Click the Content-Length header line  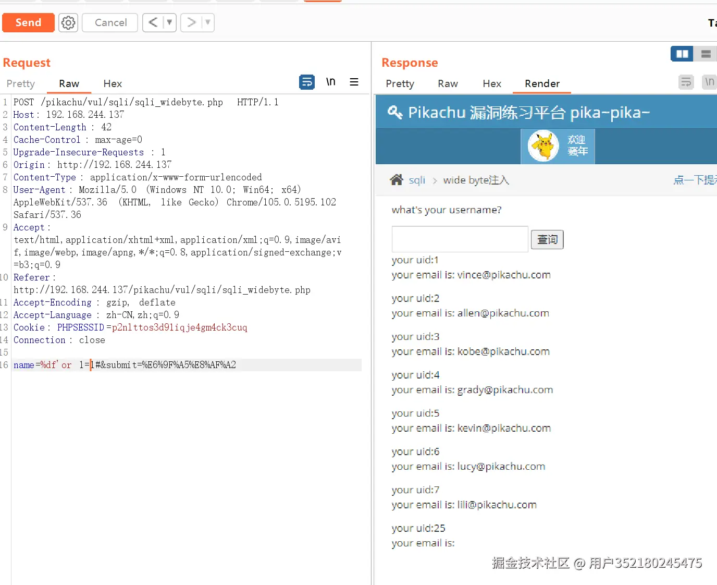coord(63,127)
